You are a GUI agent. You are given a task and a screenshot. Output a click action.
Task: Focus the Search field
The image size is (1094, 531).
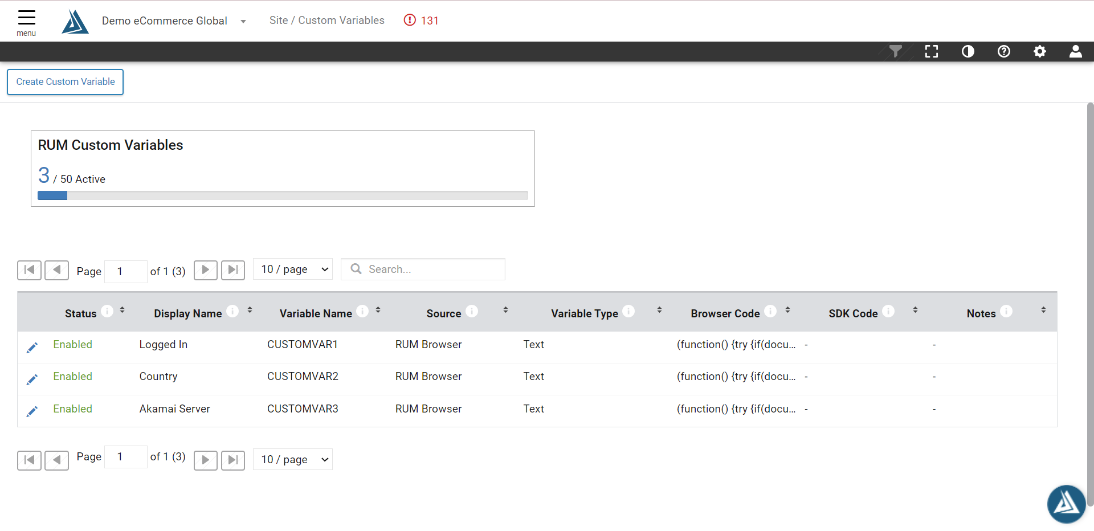[423, 269]
